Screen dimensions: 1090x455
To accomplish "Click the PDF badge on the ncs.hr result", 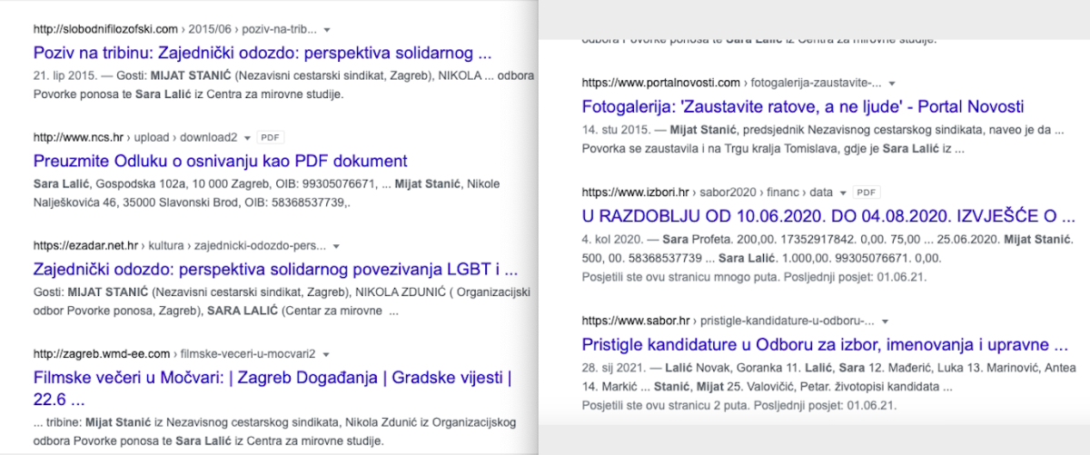I will [270, 138].
